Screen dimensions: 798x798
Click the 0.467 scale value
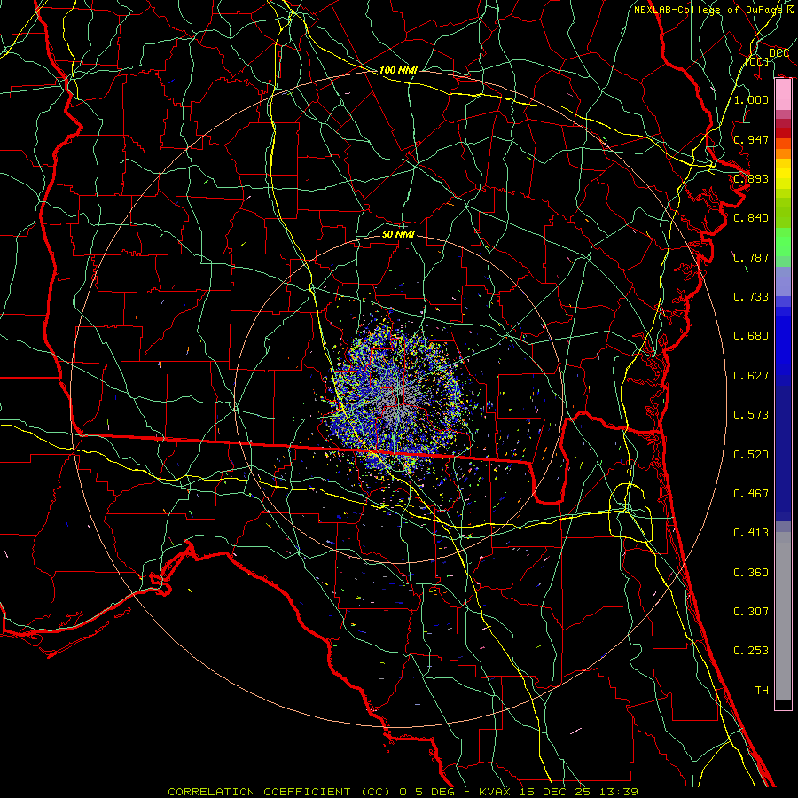[x=751, y=493]
